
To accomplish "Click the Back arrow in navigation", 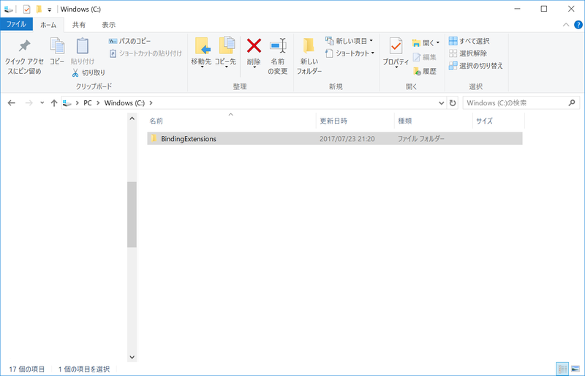I will click(x=12, y=103).
